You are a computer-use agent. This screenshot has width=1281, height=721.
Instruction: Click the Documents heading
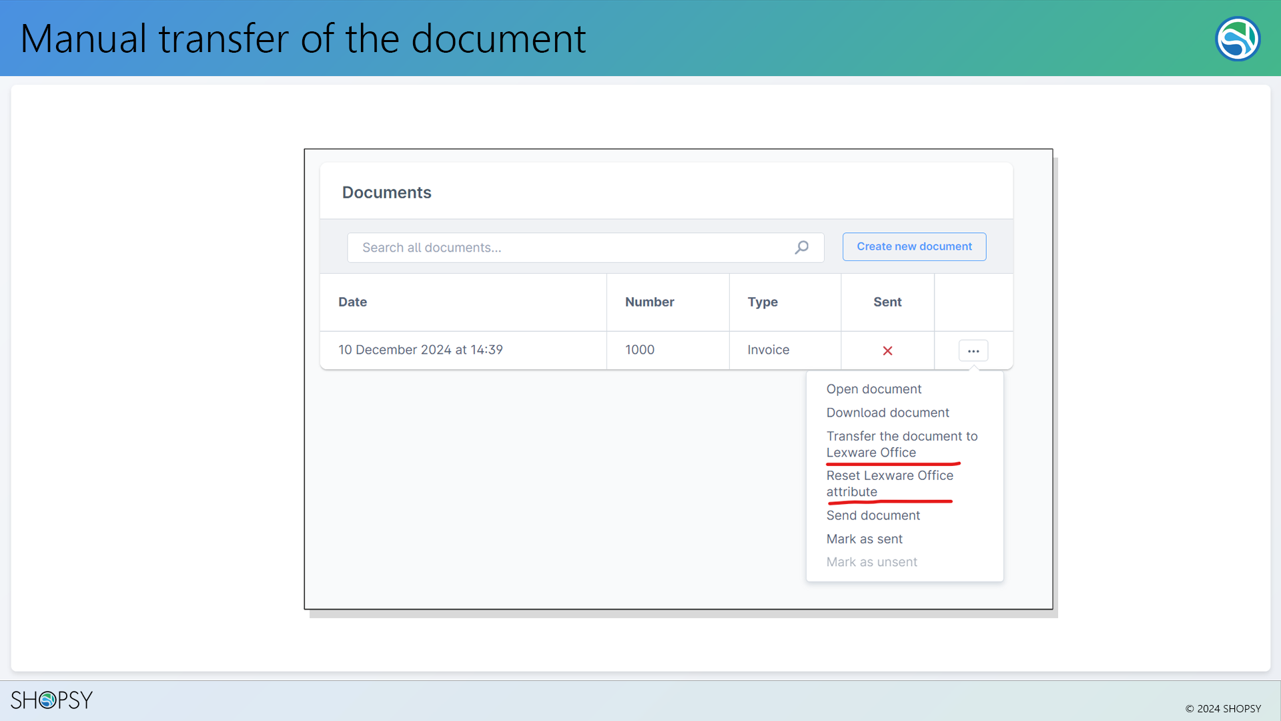(x=386, y=192)
